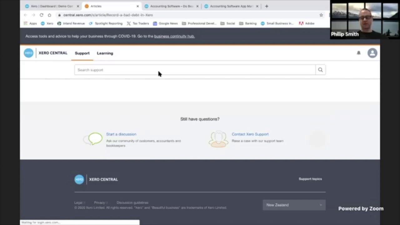The width and height of the screenshot is (400, 225).
Task: Open the Banking bookmarks folder
Action: tap(247, 23)
